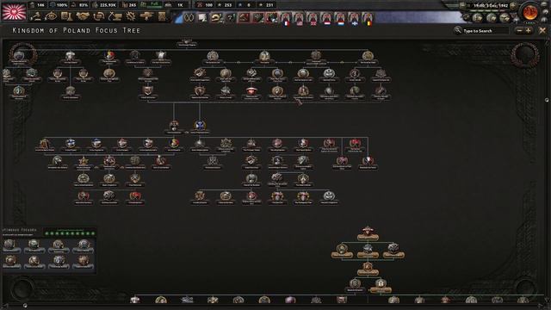
Task: Click the vertical scrollbar handle on the right edge
Action: click(547, 100)
